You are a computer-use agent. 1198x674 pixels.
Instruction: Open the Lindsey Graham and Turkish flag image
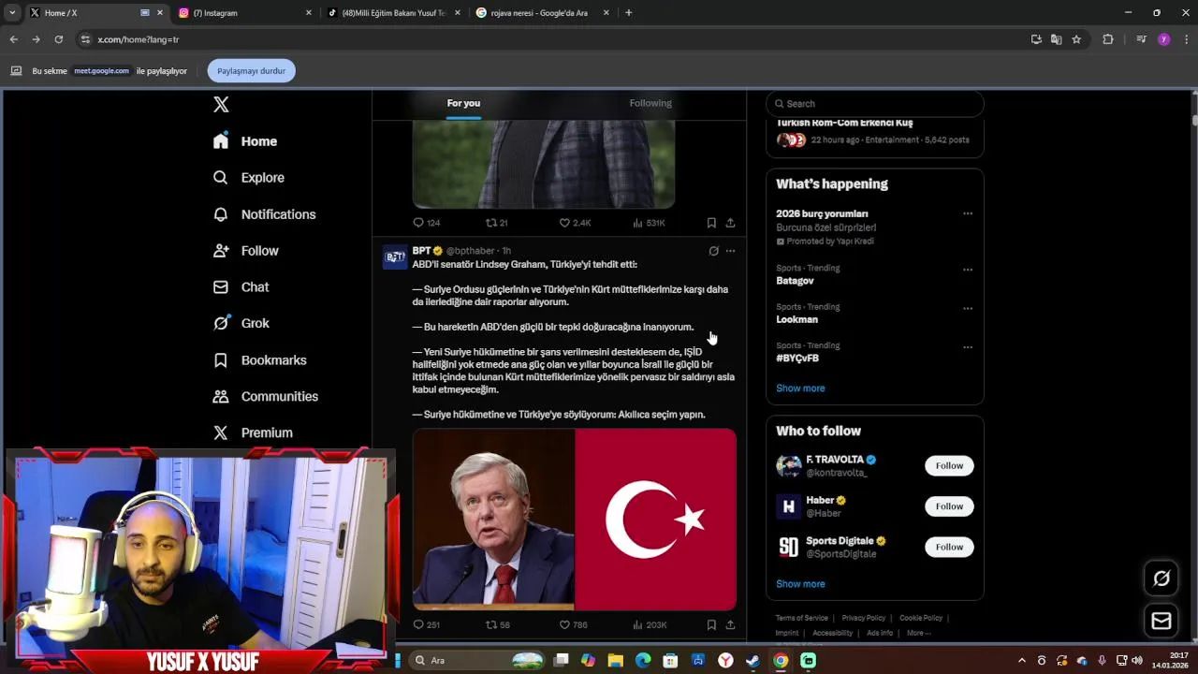[x=575, y=520]
